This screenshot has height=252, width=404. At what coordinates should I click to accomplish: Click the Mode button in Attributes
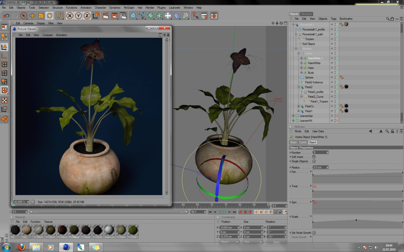(298, 131)
